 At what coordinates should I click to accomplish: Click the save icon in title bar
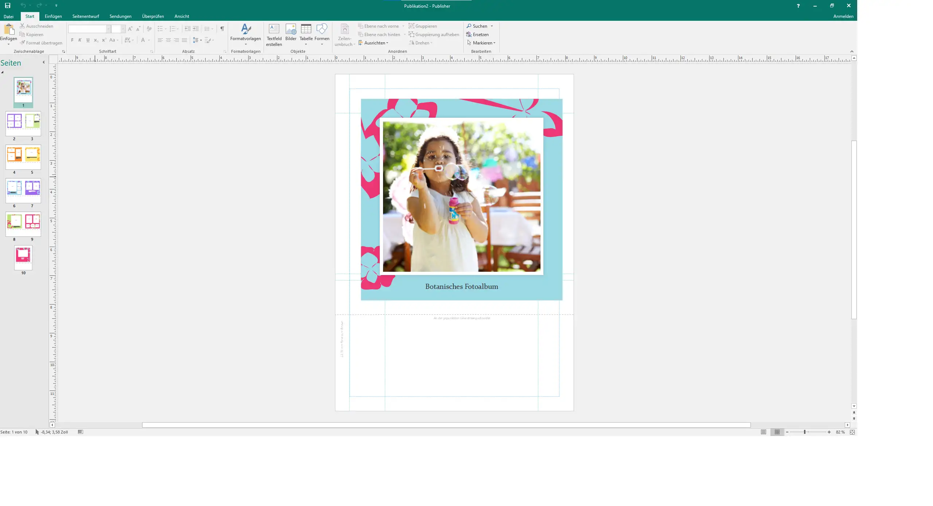7,5
